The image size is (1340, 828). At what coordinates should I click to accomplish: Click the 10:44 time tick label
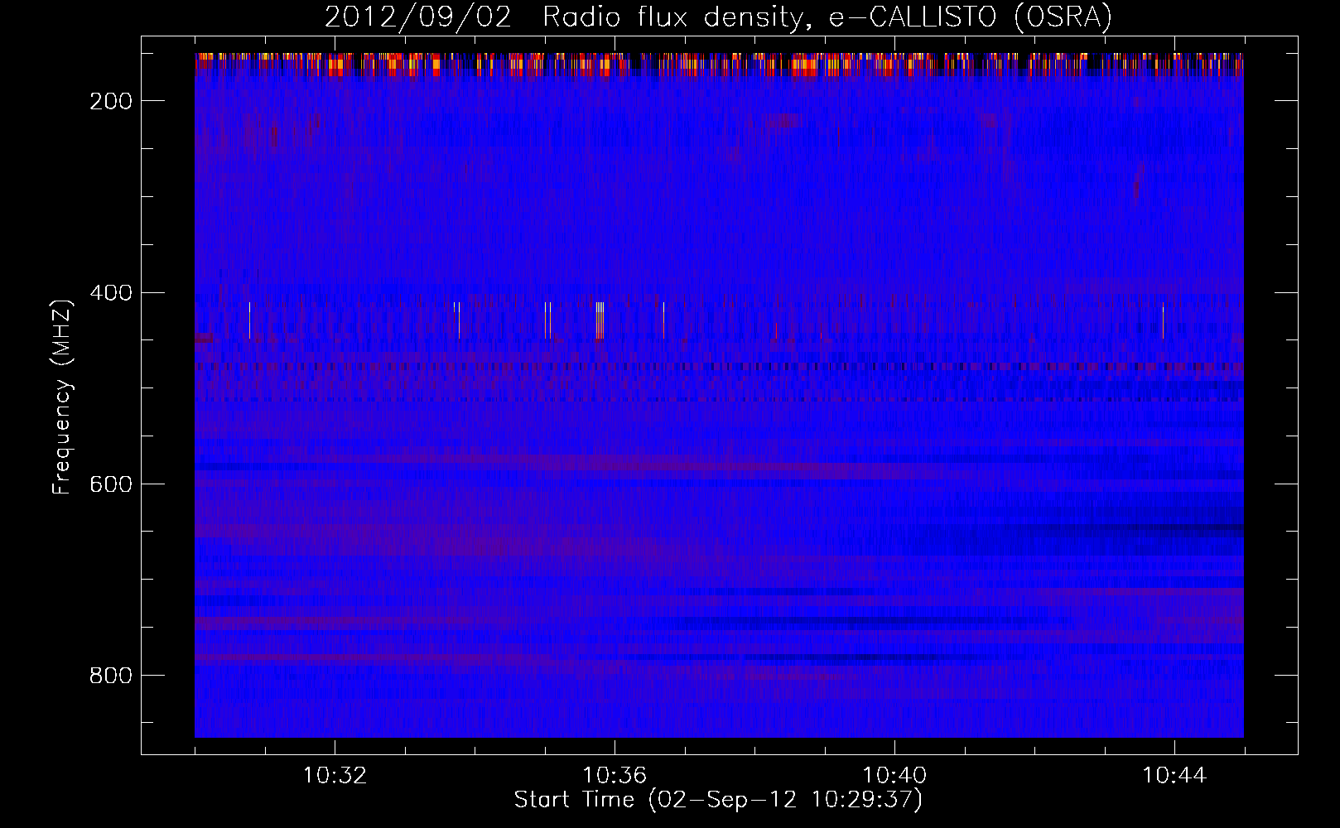[x=1174, y=776]
